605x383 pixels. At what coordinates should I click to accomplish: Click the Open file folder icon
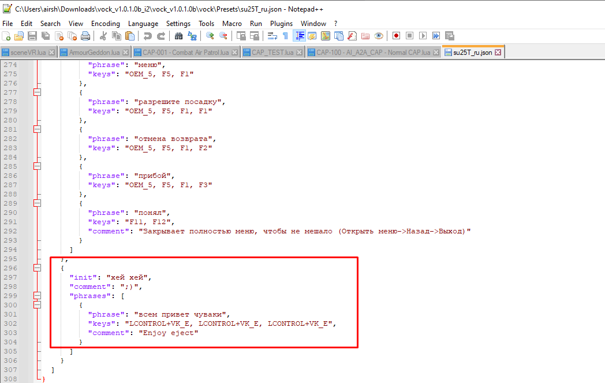(x=19, y=36)
